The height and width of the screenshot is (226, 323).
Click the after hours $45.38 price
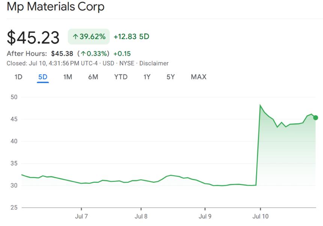(x=62, y=54)
